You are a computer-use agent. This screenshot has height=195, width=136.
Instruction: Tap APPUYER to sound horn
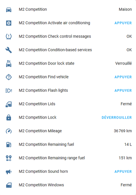[x=123, y=172]
